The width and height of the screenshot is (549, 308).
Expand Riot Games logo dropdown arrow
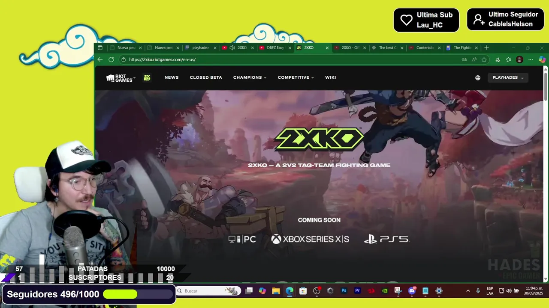134,77
